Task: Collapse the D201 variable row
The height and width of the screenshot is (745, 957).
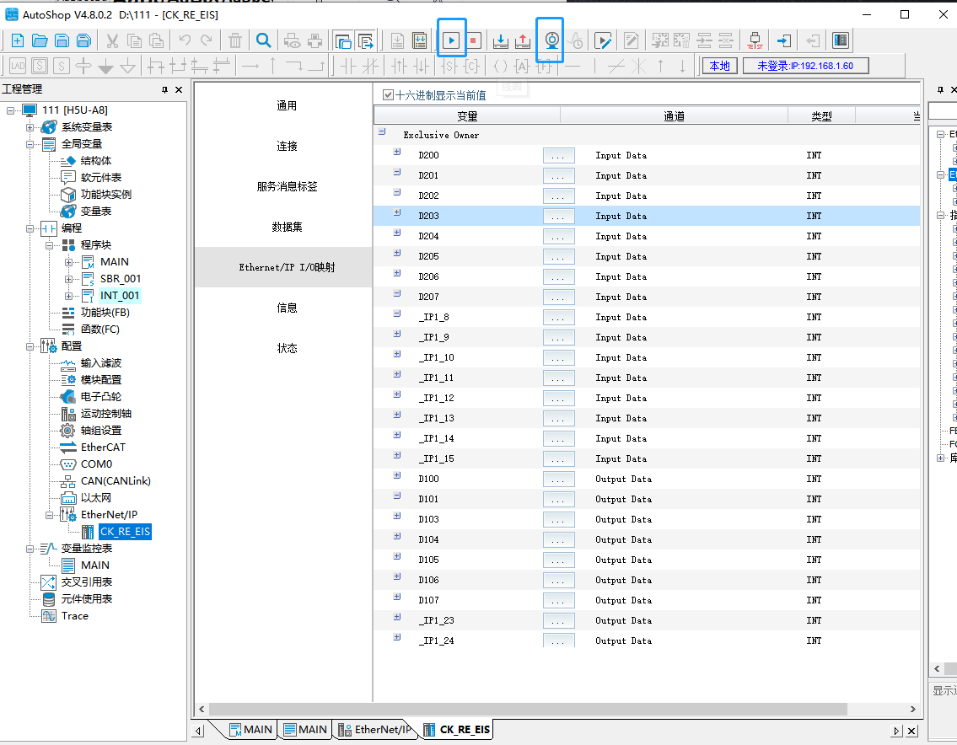Action: coord(397,172)
